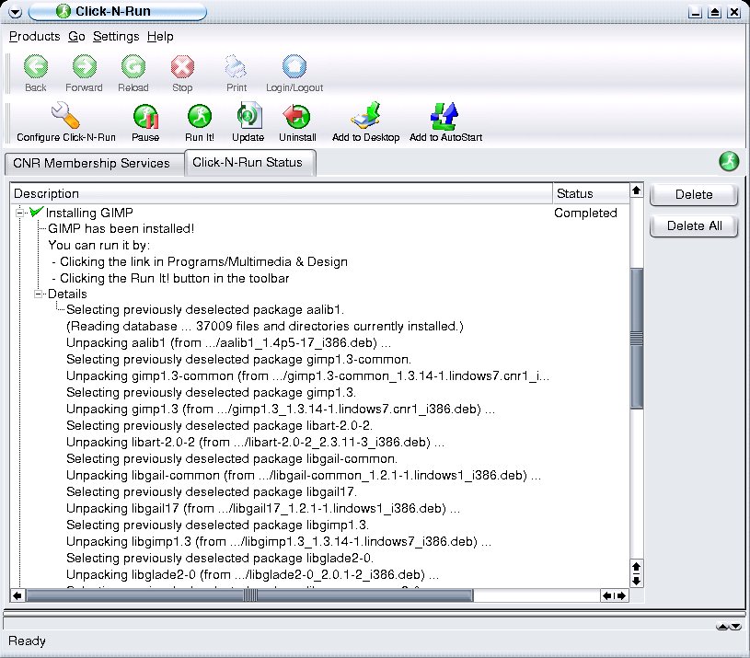Launch program with Run It!

(200, 122)
